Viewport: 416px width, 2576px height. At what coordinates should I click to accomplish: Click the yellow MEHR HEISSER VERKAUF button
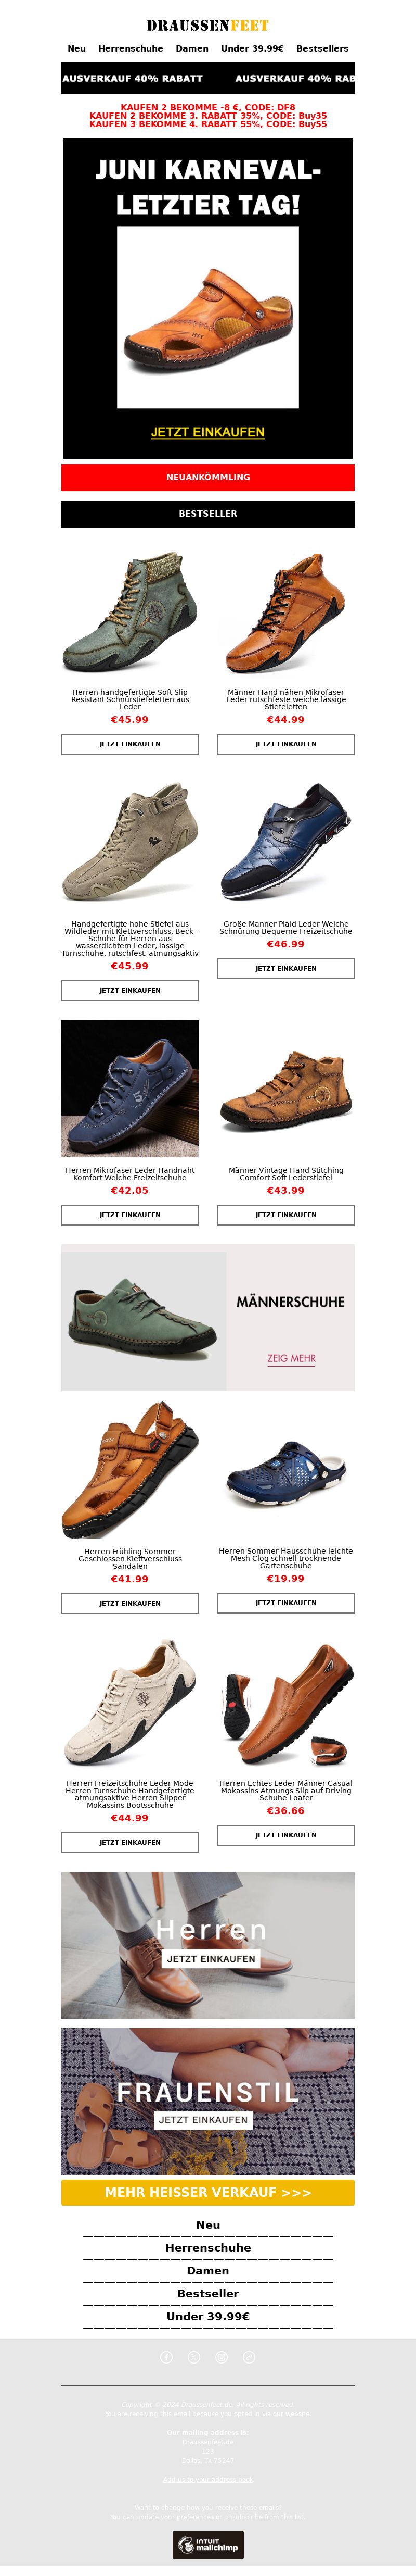tap(207, 2192)
